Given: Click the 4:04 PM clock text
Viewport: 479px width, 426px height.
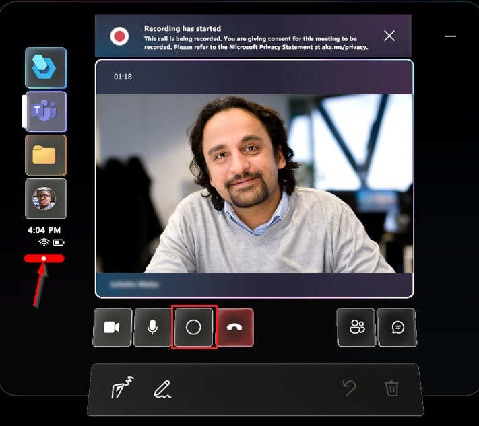Looking at the screenshot, I should point(44,229).
